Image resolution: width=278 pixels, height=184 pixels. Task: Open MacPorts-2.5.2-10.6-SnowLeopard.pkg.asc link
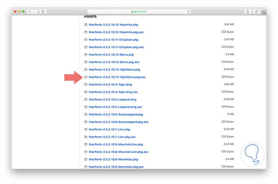pyautogui.click(x=119, y=122)
